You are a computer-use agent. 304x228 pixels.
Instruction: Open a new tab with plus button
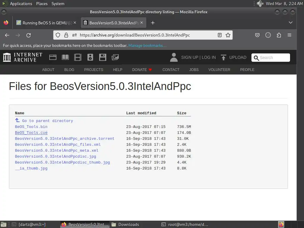point(153,23)
